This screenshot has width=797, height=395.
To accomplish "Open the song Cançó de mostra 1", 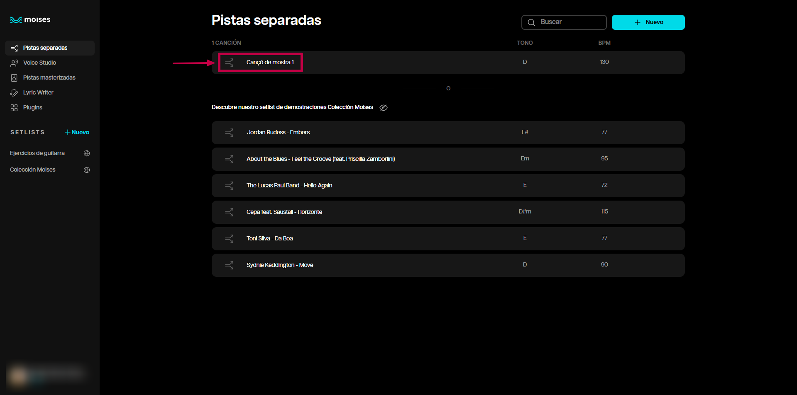I will 270,63.
